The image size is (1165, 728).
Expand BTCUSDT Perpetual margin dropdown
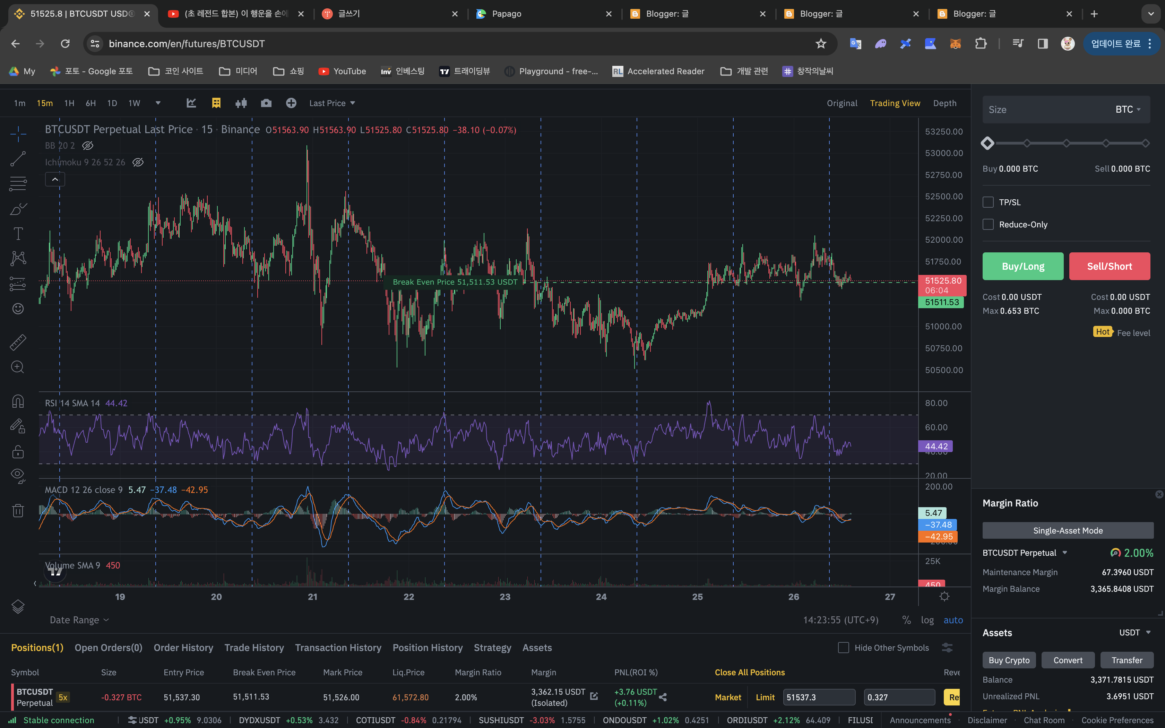coord(1065,553)
